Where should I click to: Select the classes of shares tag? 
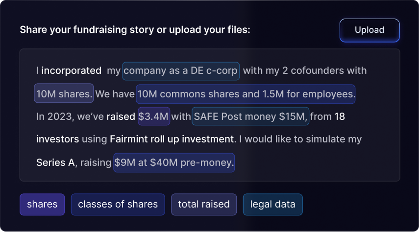tap(118, 205)
